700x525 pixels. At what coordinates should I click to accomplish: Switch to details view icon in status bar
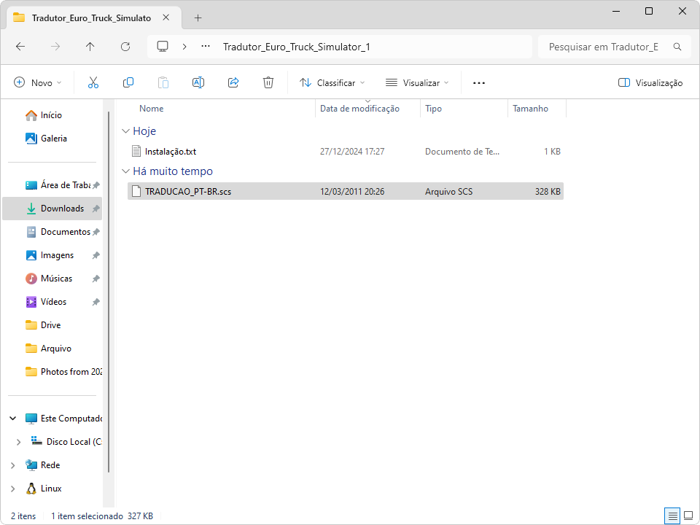673,516
